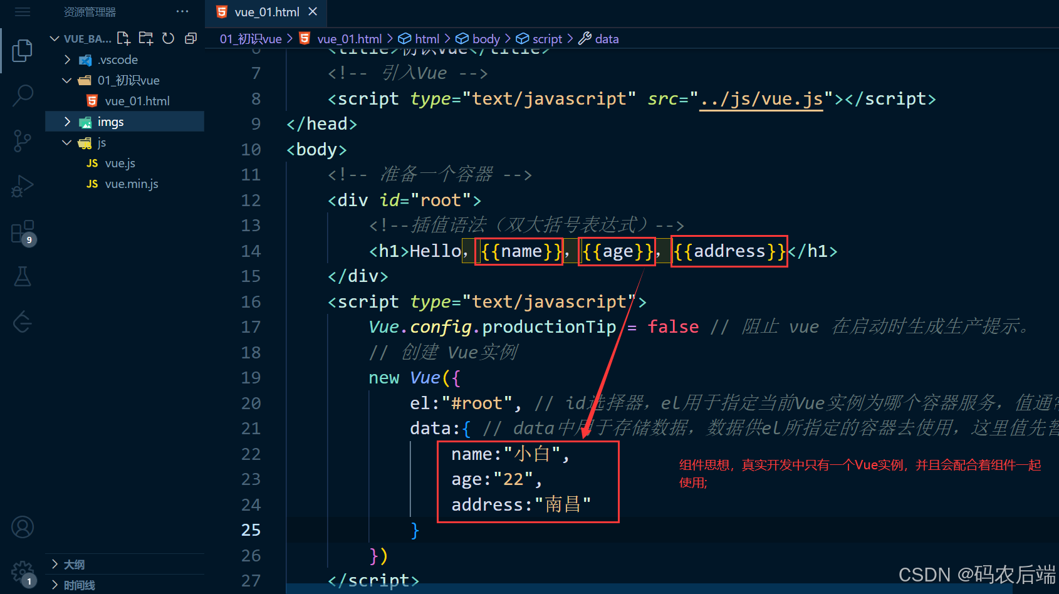Click the New Folder icon in explorer header
This screenshot has width=1059, height=594.
[x=146, y=38]
